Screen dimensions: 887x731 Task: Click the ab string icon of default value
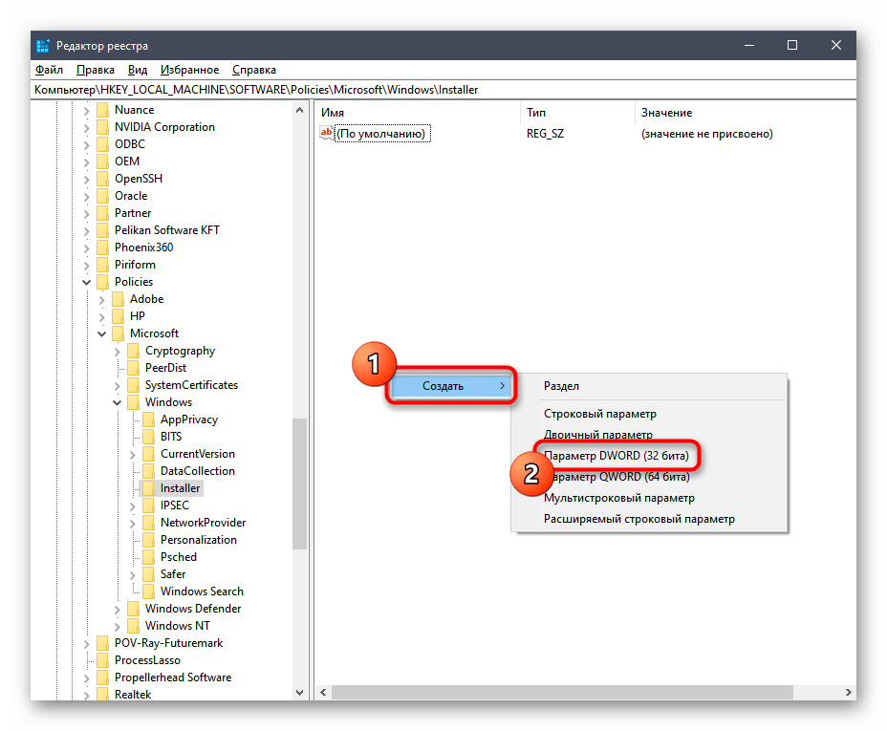pos(326,133)
